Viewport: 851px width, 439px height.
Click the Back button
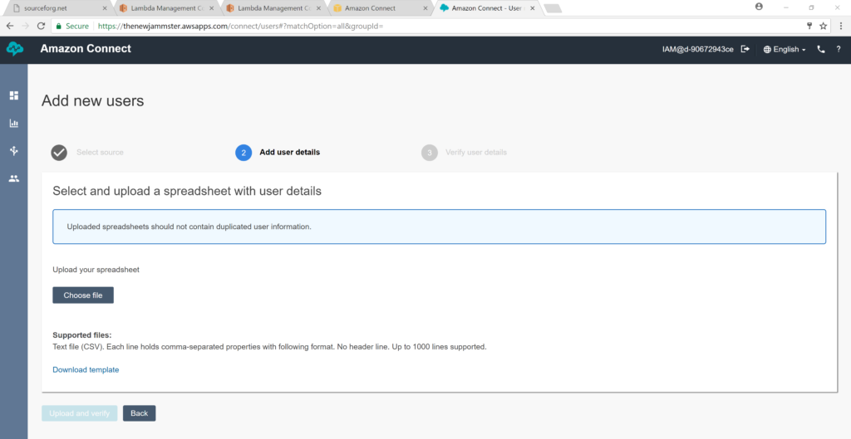point(139,413)
